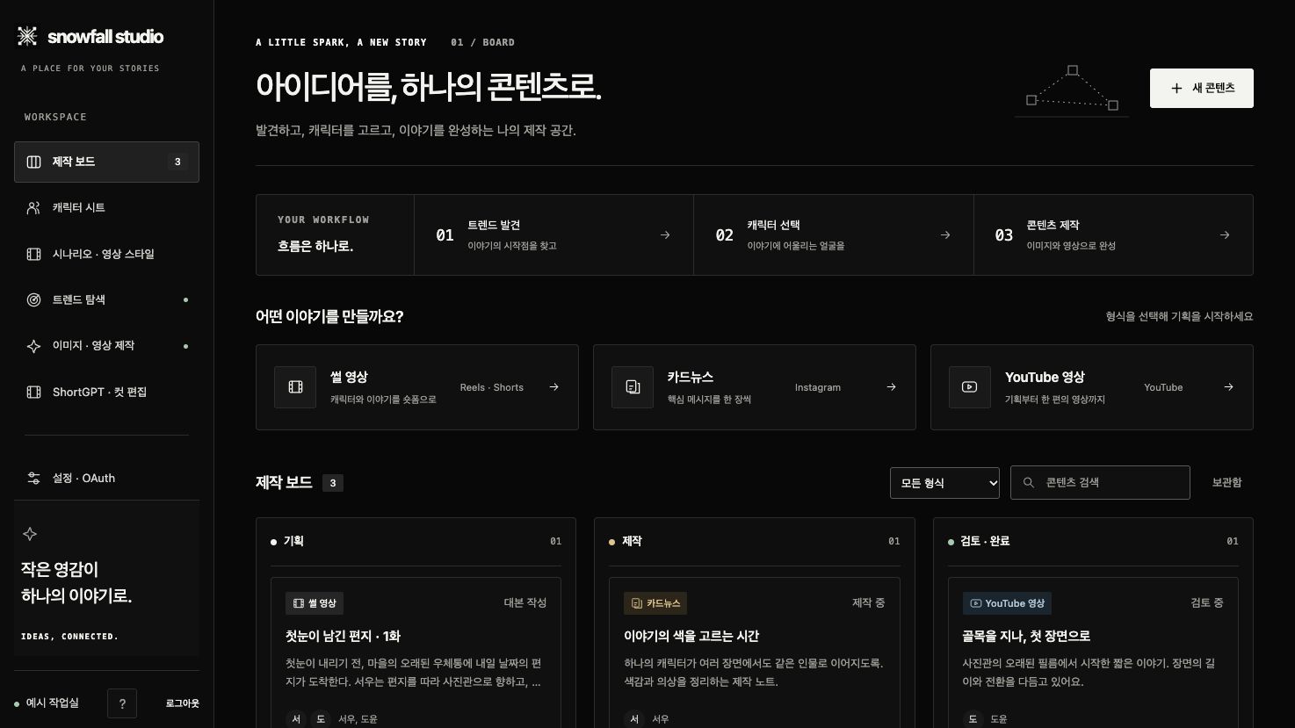Click the 흐름은 하나로. workflow label
This screenshot has height=728, width=1295.
click(x=315, y=247)
